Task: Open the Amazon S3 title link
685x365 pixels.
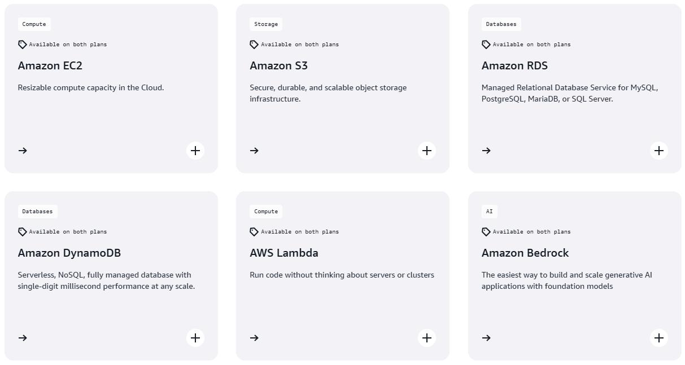Action: (x=278, y=65)
